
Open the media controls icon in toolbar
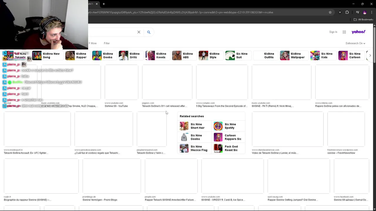357,12
